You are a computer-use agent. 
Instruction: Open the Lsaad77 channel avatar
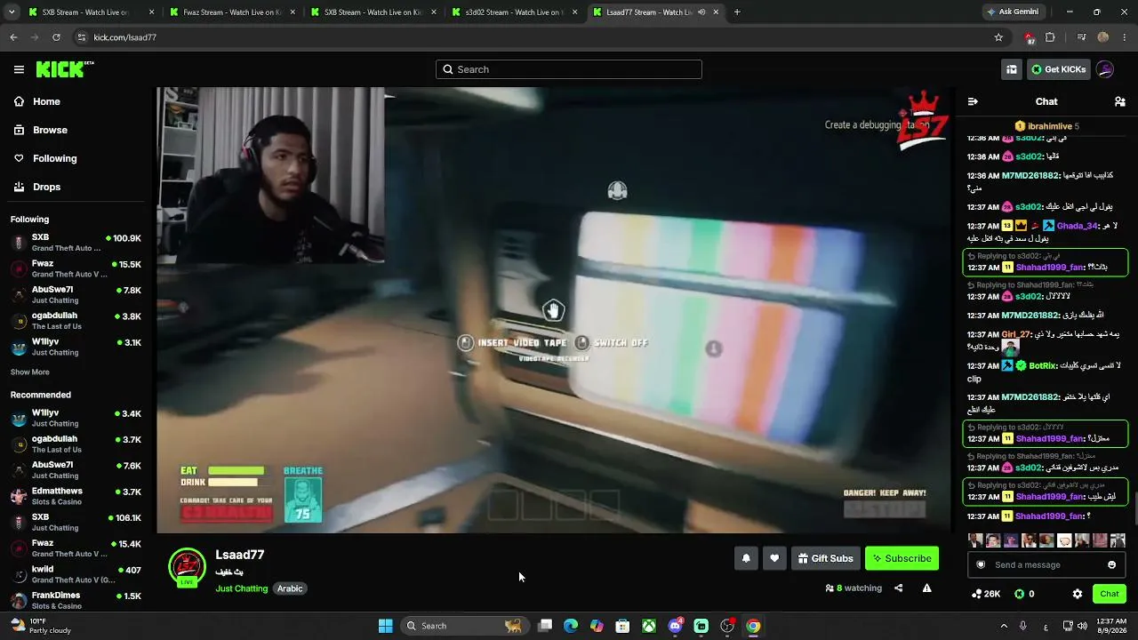click(187, 567)
